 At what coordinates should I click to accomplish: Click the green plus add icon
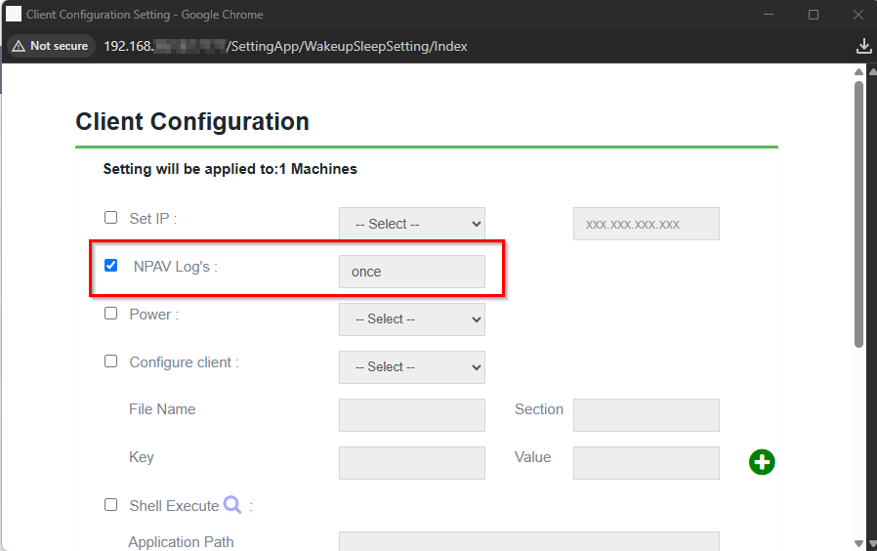point(762,462)
